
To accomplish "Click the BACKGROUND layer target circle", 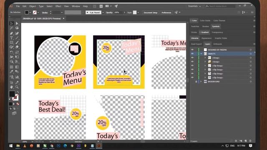I will (x=251, y=82).
